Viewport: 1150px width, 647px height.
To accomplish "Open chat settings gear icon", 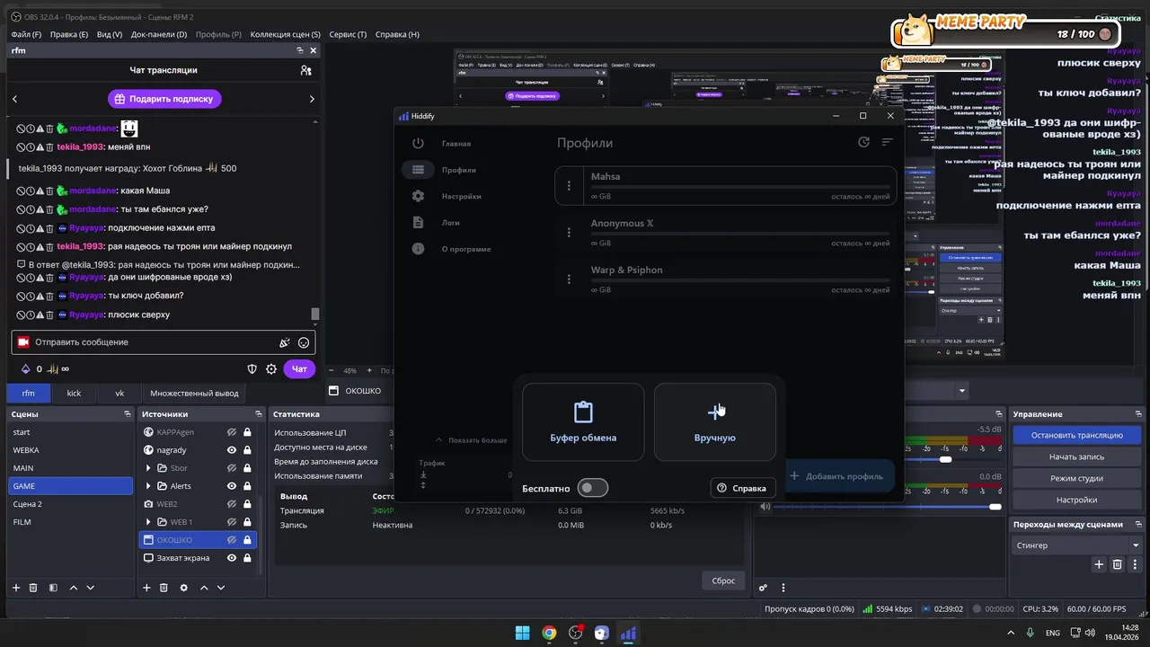I will pos(271,368).
